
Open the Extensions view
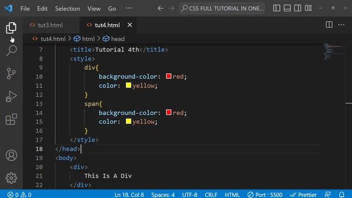point(11,119)
